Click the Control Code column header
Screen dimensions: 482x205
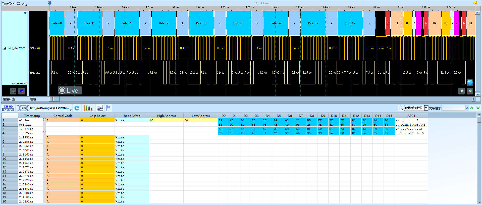click(x=63, y=116)
